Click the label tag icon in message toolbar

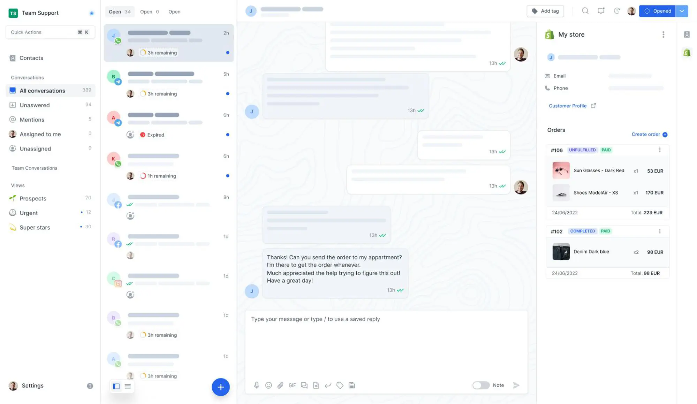[x=340, y=385]
